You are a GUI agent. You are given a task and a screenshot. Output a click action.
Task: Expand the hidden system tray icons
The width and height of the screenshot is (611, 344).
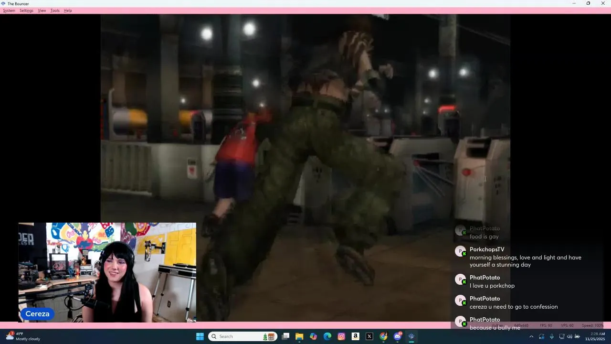[x=531, y=336]
